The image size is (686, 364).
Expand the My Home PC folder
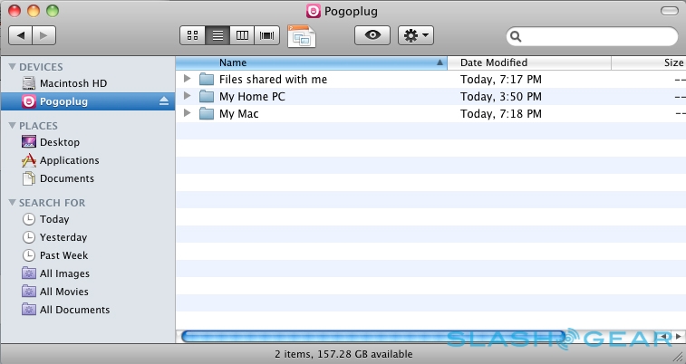point(187,96)
